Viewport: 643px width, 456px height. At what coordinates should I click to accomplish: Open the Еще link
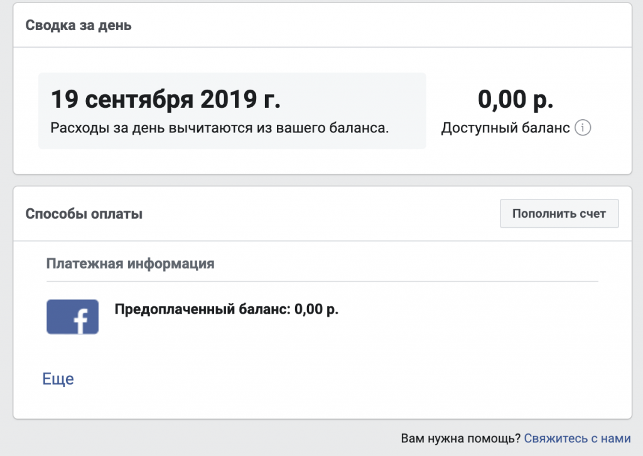58,379
